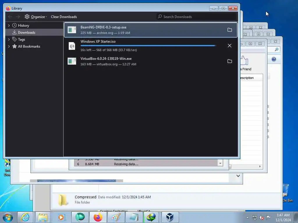Click connection row 6 with 8.684 MB

tap(146, 164)
